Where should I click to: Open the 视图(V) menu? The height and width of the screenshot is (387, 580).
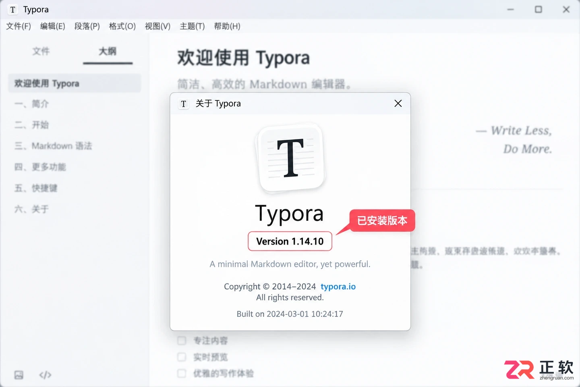coord(157,26)
